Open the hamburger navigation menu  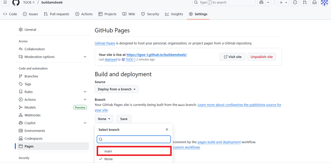[x=5, y=2]
